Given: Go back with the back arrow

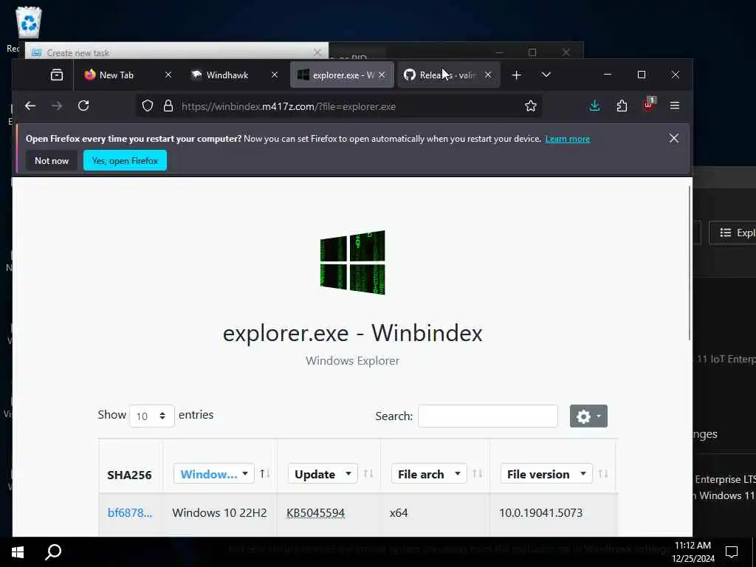Looking at the screenshot, I should pos(30,106).
